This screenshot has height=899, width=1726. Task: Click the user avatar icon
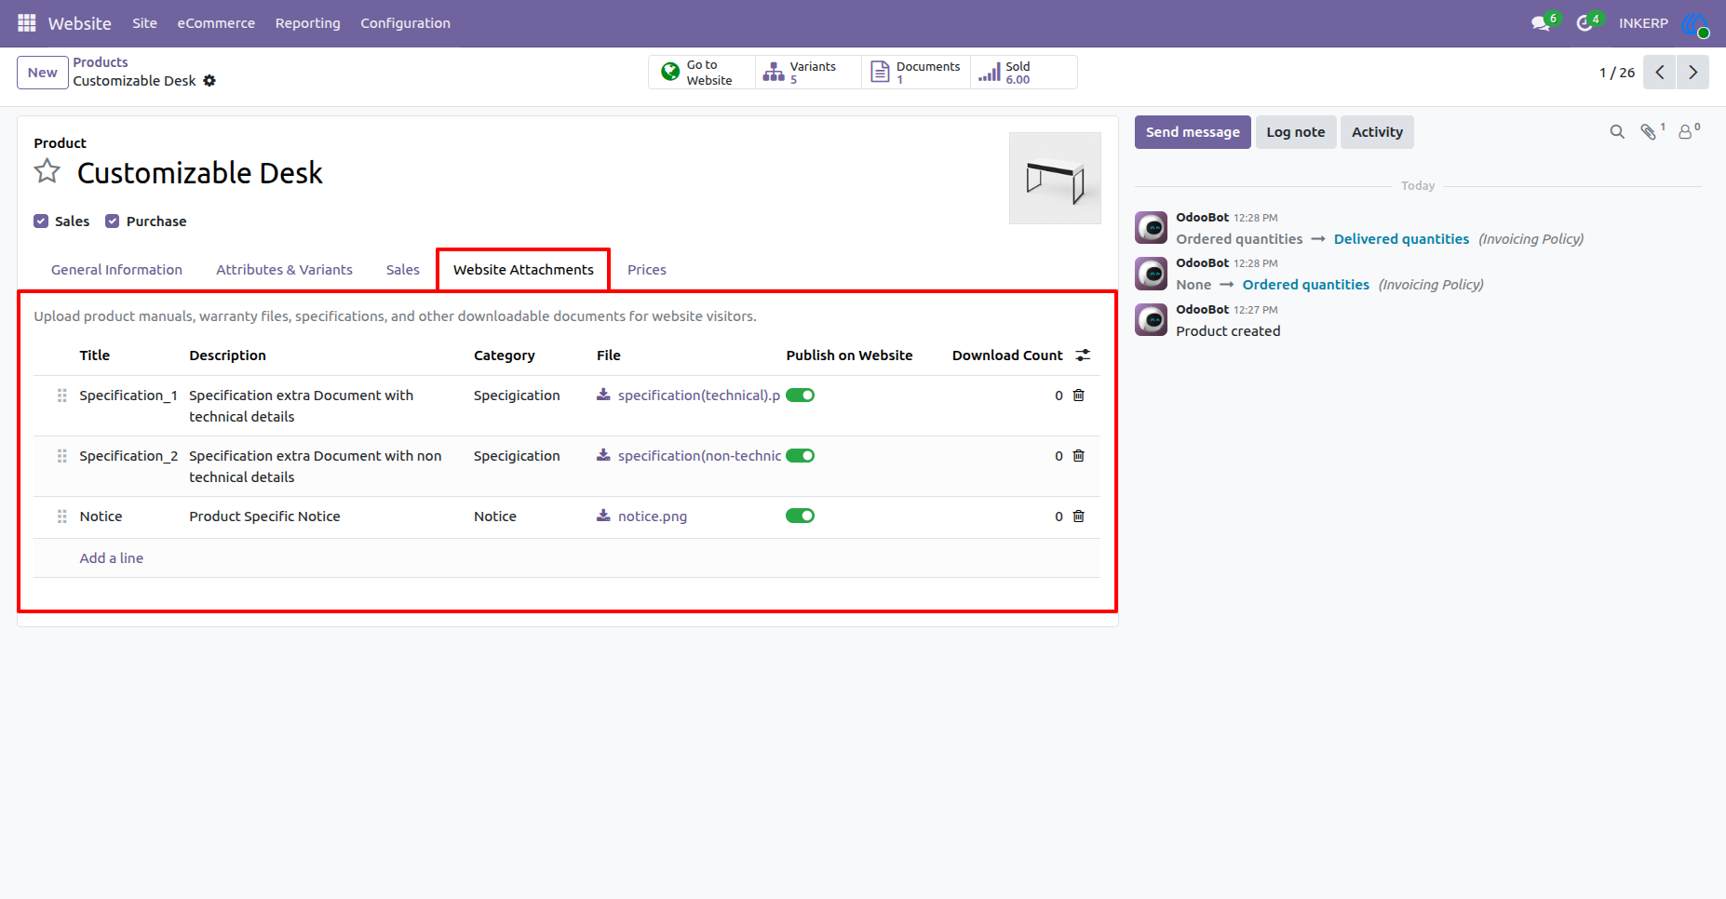tap(1695, 24)
